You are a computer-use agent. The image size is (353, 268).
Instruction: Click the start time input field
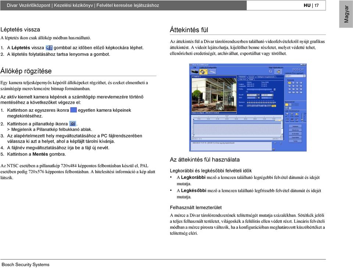(267, 95)
